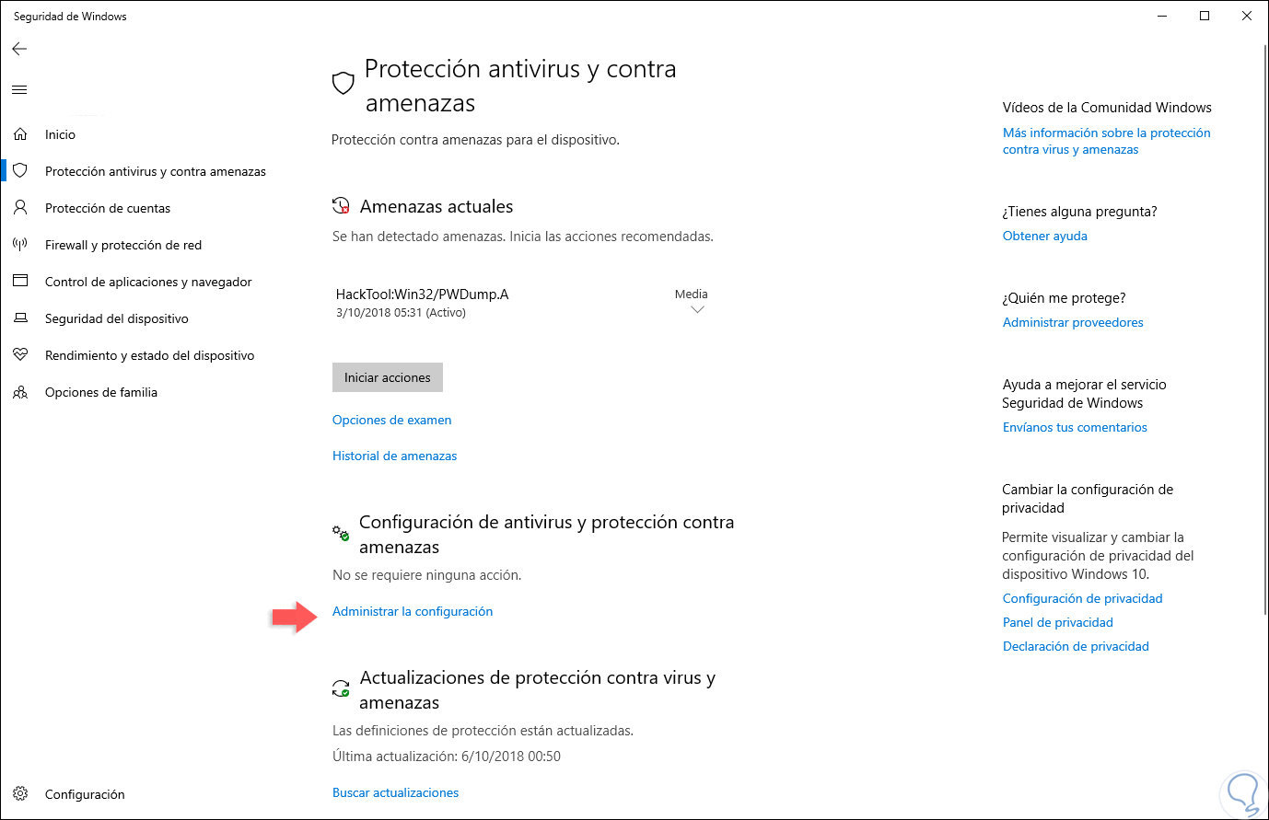The height and width of the screenshot is (820, 1269).
Task: Select Protección antivirus y contra amenazas menu item
Action: pos(155,171)
